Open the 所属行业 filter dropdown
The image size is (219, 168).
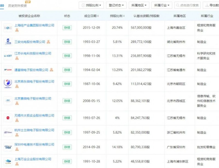click(x=162, y=5)
